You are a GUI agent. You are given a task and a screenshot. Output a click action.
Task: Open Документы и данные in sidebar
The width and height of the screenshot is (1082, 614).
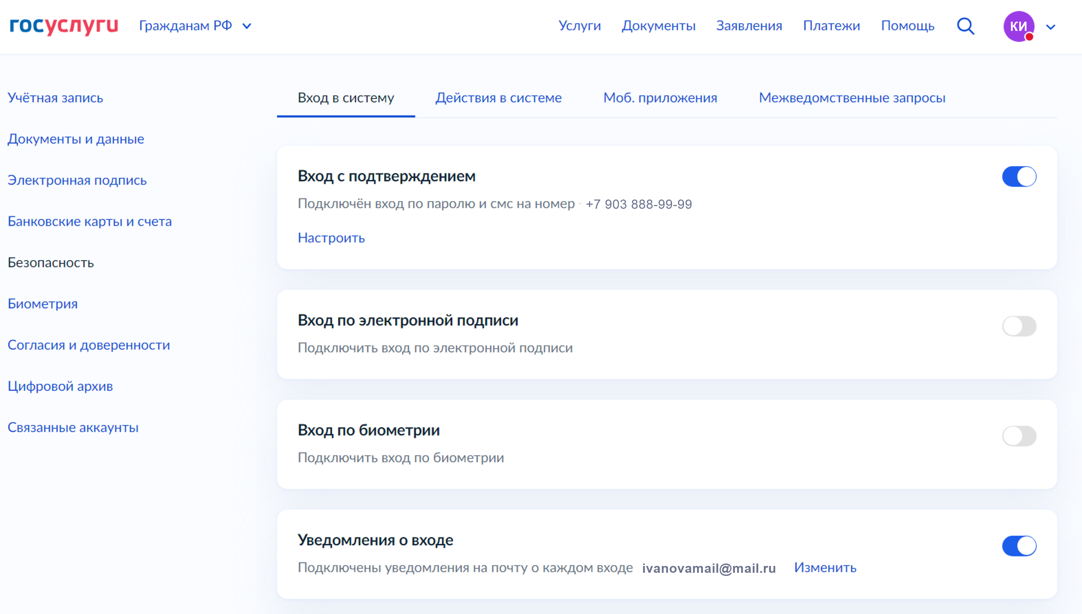click(x=76, y=139)
